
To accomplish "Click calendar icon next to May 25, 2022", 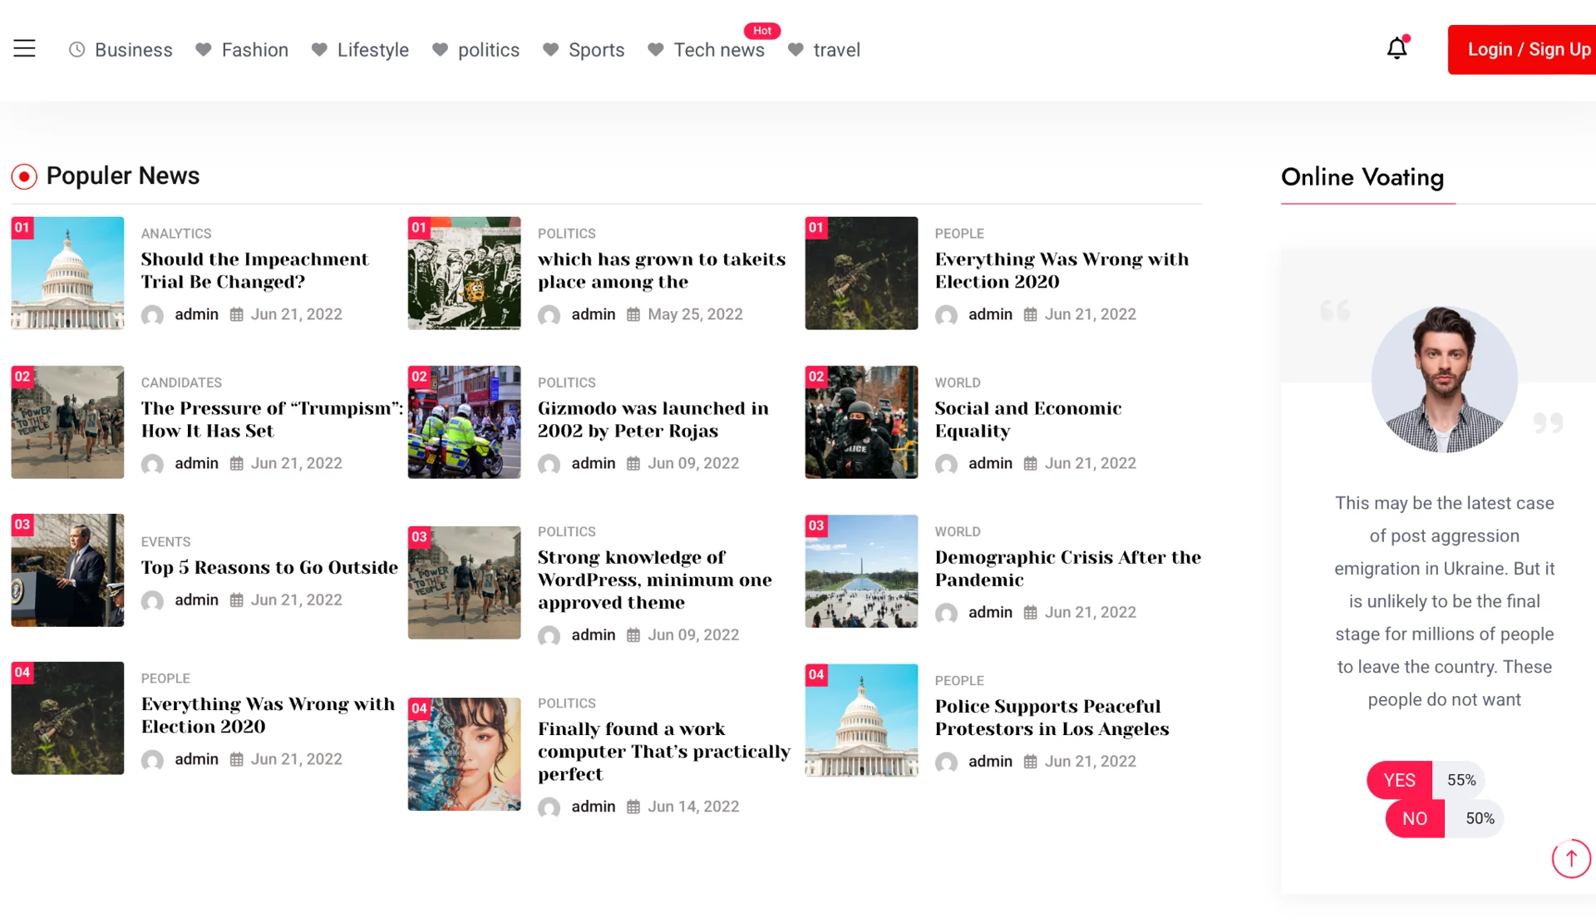I will click(633, 315).
